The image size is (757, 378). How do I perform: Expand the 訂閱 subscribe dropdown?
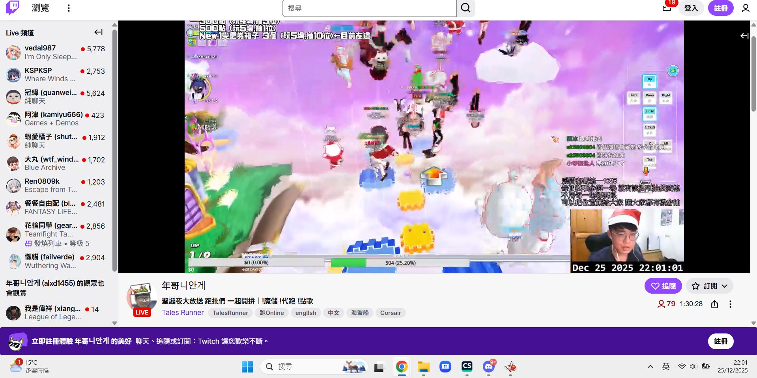pyautogui.click(x=709, y=286)
